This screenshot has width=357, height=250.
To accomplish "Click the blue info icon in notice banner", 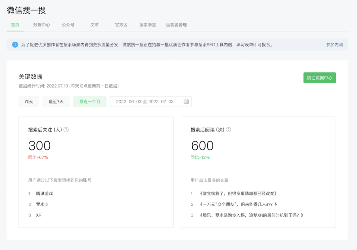I will 15,45.
